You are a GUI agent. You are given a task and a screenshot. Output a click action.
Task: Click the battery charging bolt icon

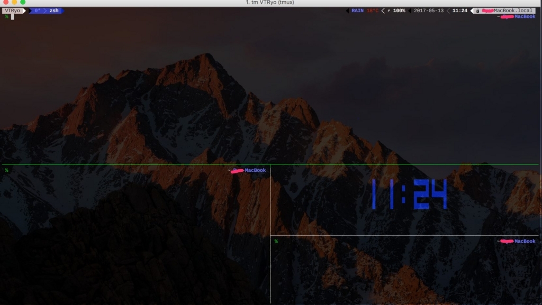(389, 11)
